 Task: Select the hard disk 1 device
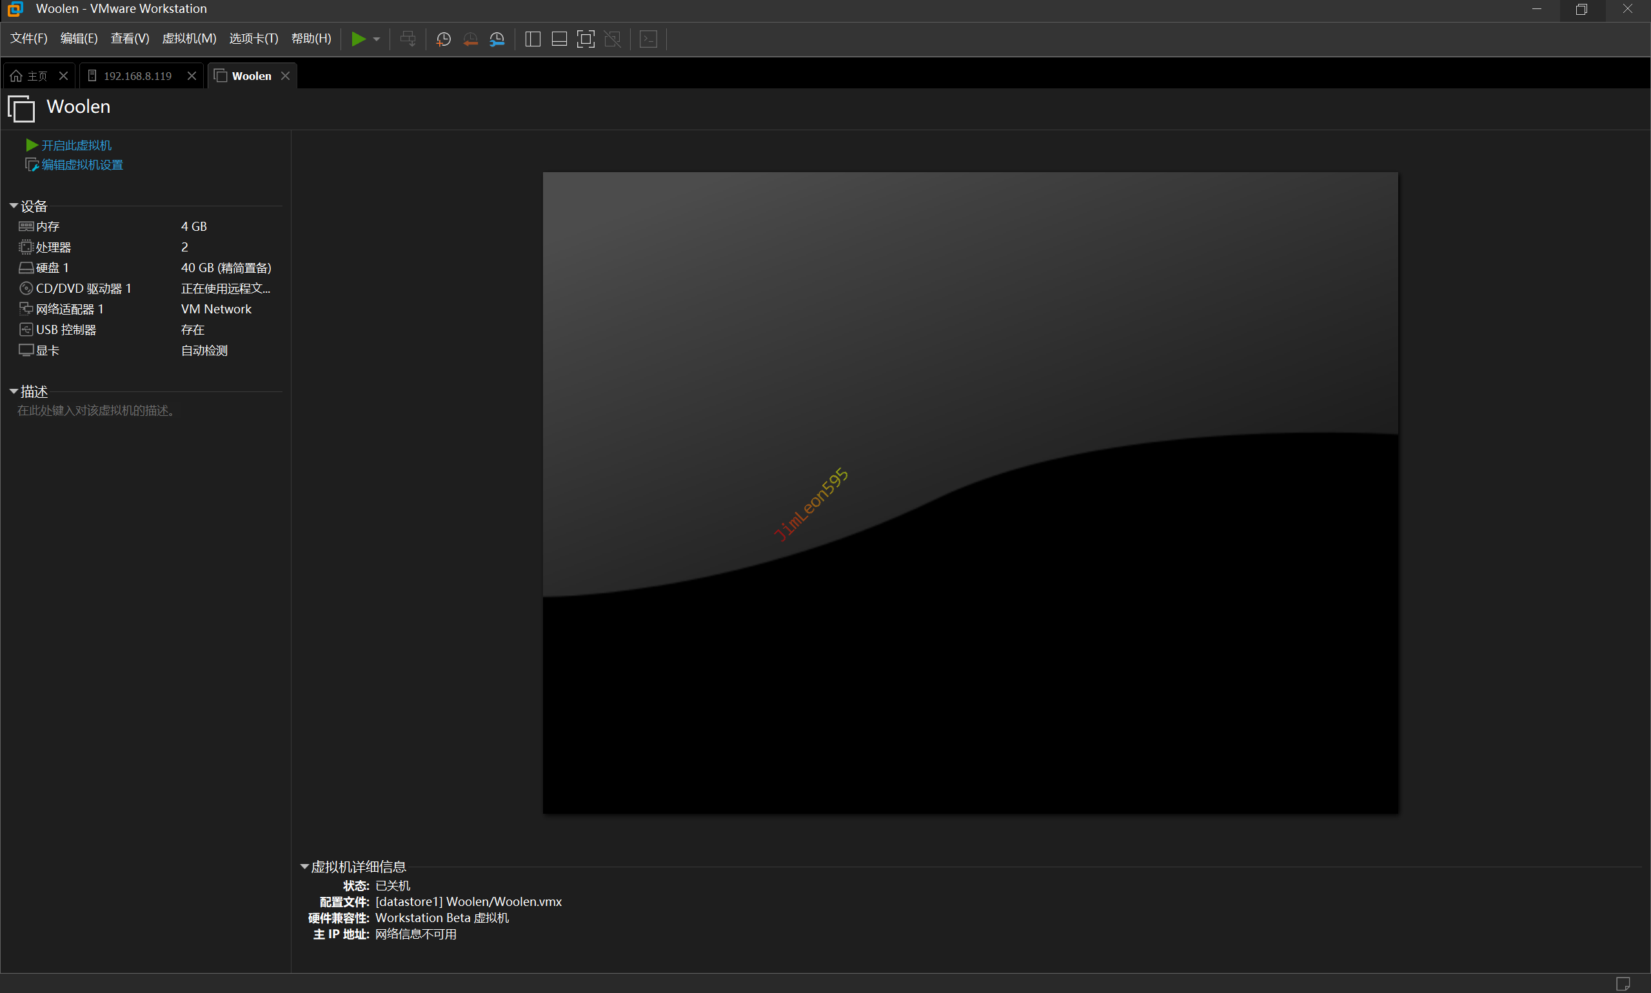[52, 268]
